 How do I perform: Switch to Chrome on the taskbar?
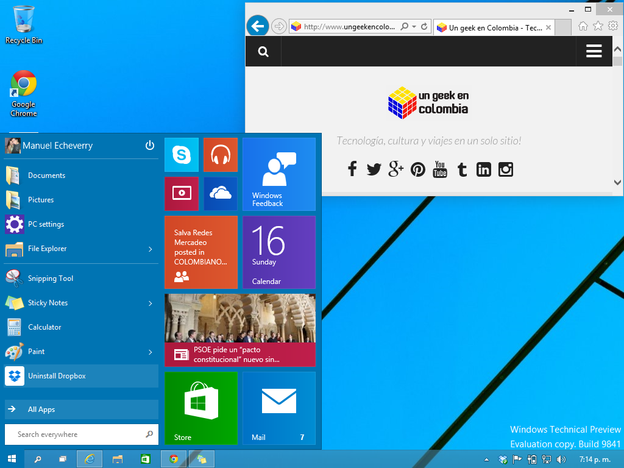tap(174, 459)
